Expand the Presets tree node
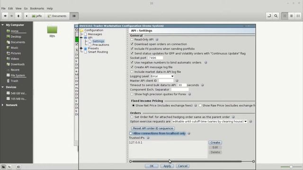 click(81, 48)
